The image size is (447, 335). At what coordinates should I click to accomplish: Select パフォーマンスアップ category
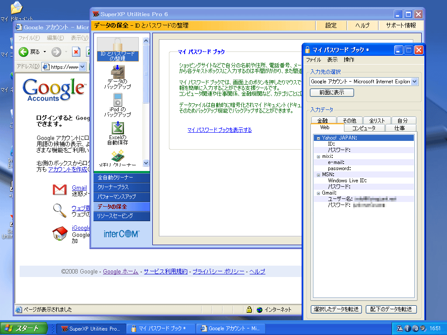click(121, 197)
